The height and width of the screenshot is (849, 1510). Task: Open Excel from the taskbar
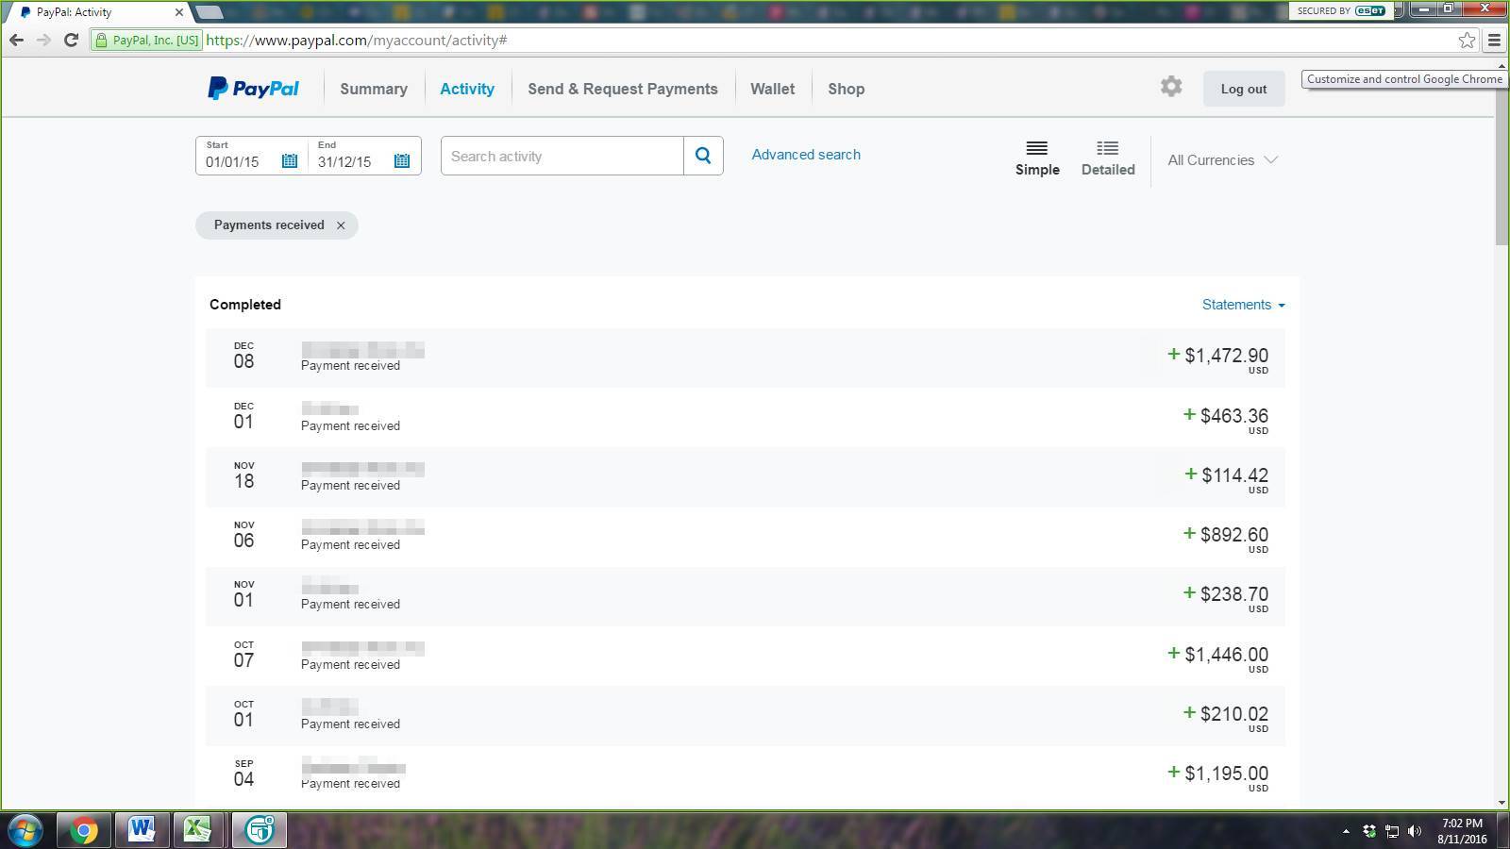point(197,829)
